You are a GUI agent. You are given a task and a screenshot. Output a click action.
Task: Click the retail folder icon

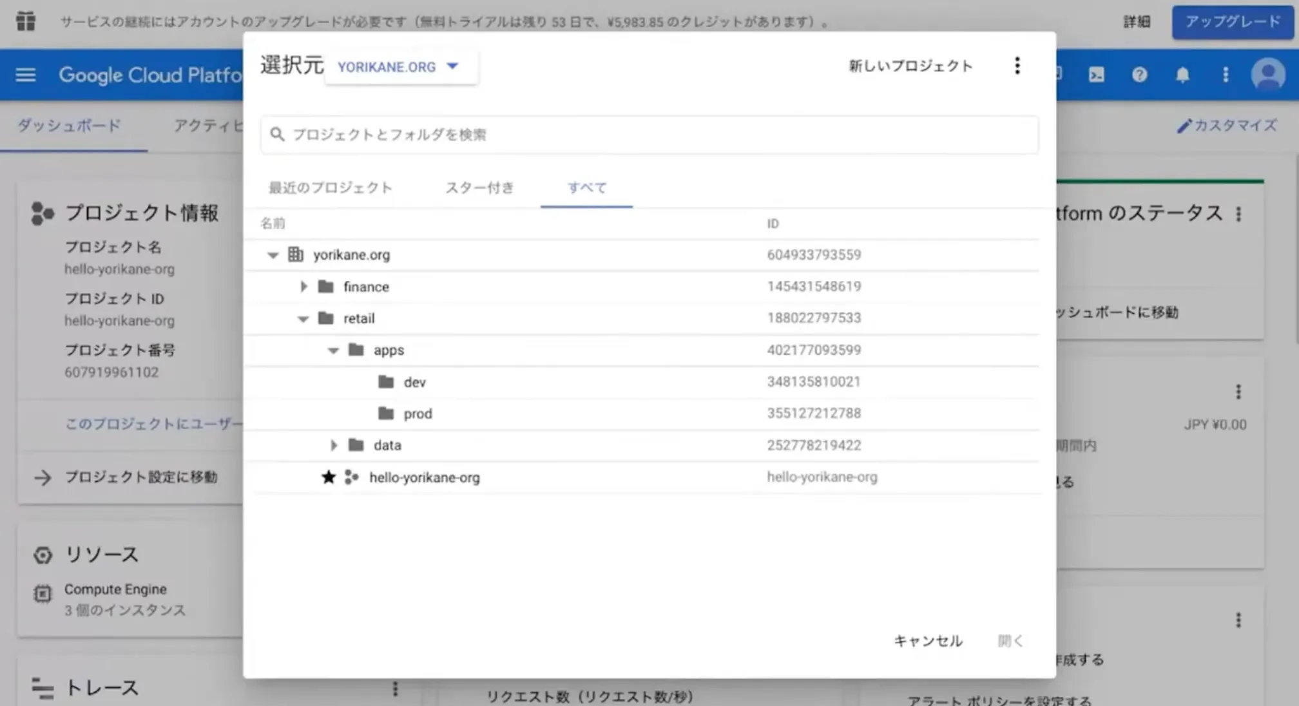(326, 318)
